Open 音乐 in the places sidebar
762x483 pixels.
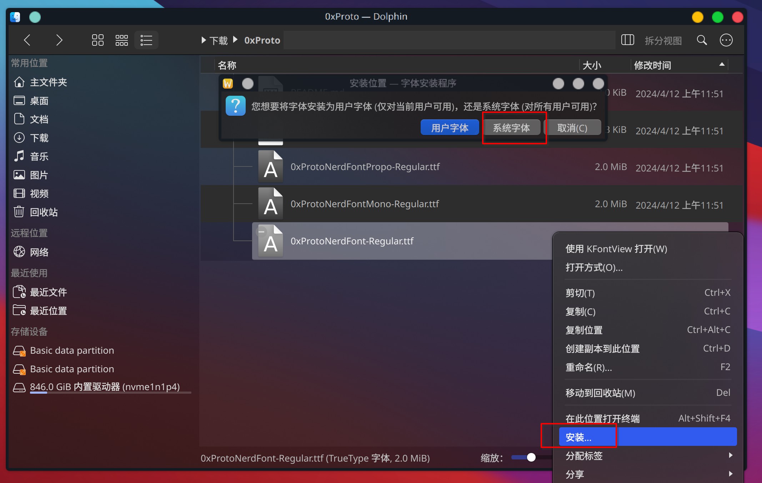click(x=39, y=156)
